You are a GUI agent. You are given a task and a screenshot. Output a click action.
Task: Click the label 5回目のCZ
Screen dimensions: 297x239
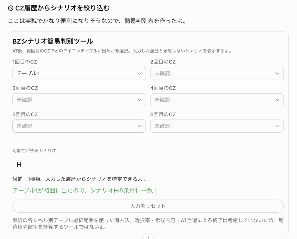[x=25, y=114]
